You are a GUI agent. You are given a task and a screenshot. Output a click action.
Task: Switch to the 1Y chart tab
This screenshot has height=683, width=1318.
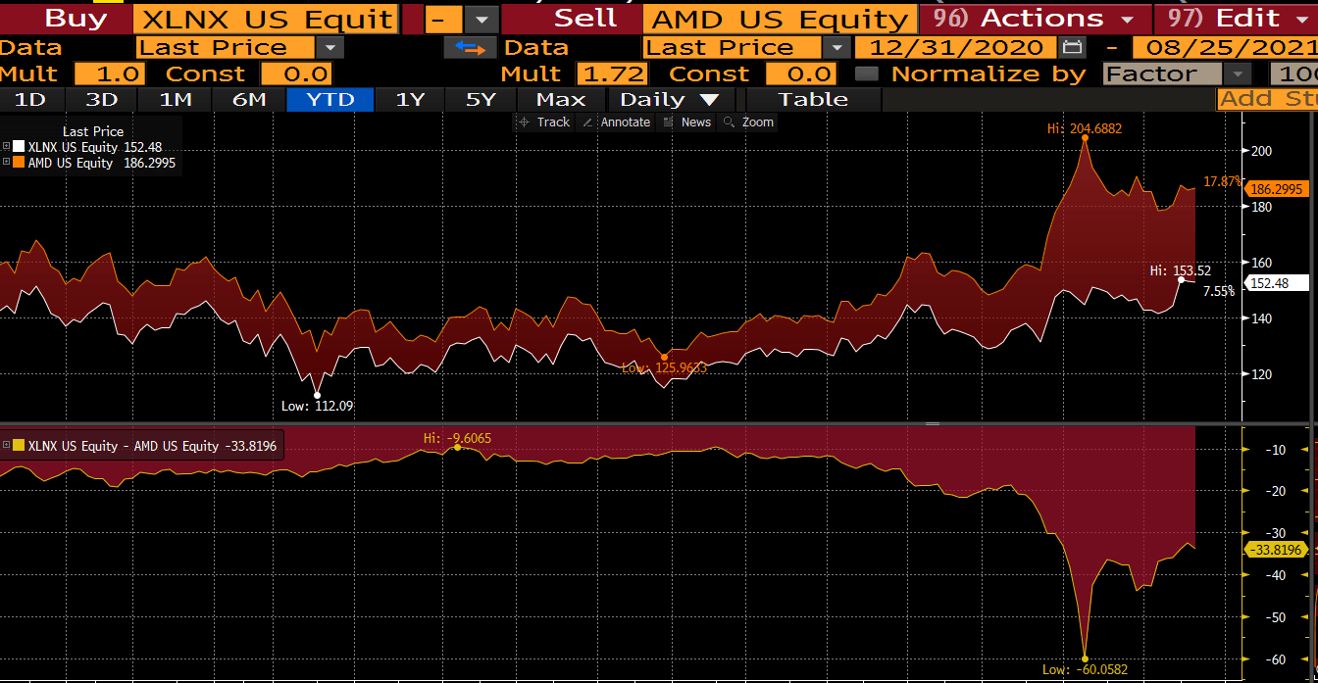point(409,98)
